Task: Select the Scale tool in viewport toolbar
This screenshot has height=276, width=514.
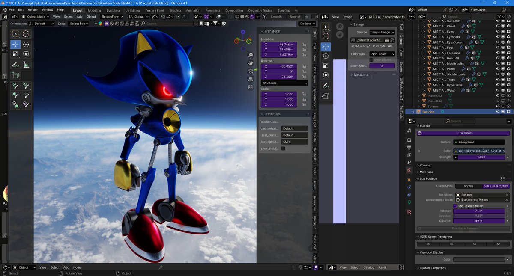Action: pos(15,54)
